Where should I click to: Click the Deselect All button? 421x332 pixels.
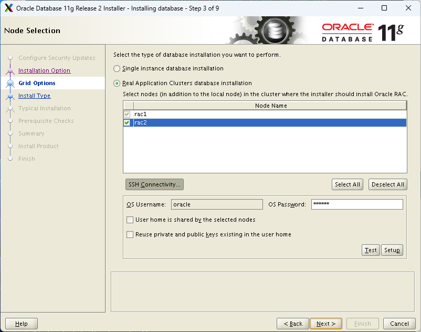(388, 184)
